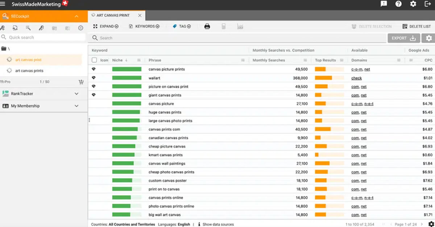Click the calculator icon in toolbar
This screenshot has height=227, width=435.
coord(224,26)
